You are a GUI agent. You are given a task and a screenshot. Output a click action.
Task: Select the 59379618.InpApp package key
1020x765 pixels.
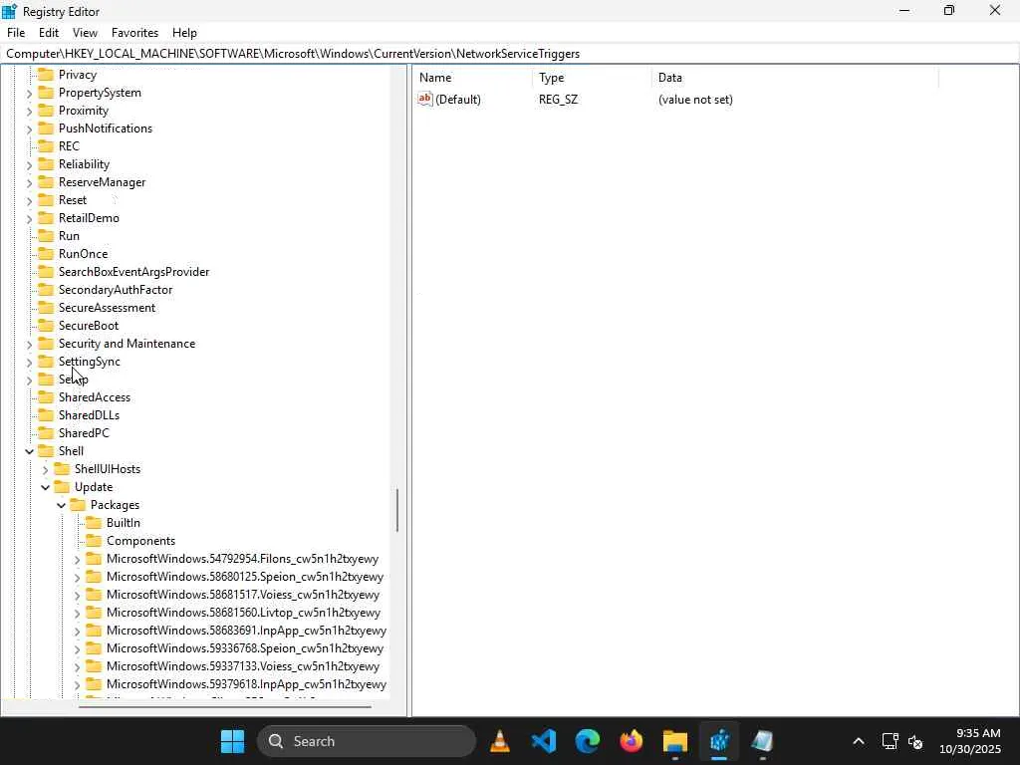click(x=246, y=683)
